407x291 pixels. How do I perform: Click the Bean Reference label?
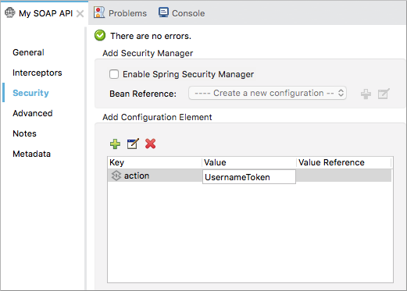[143, 94]
